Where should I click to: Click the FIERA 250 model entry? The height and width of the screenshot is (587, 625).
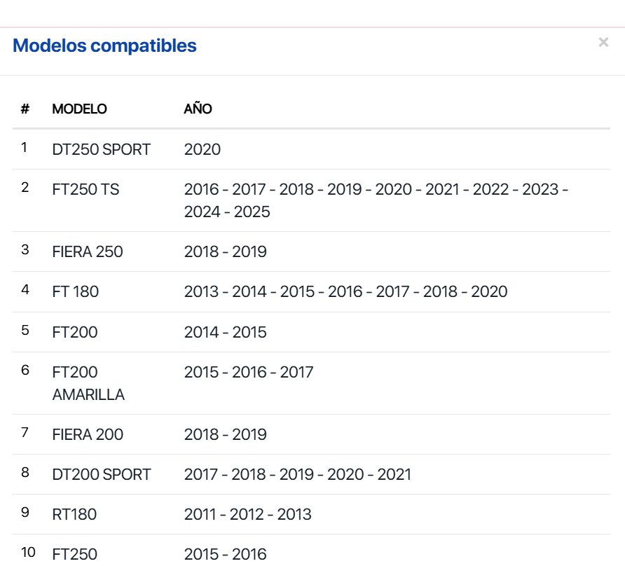(88, 252)
